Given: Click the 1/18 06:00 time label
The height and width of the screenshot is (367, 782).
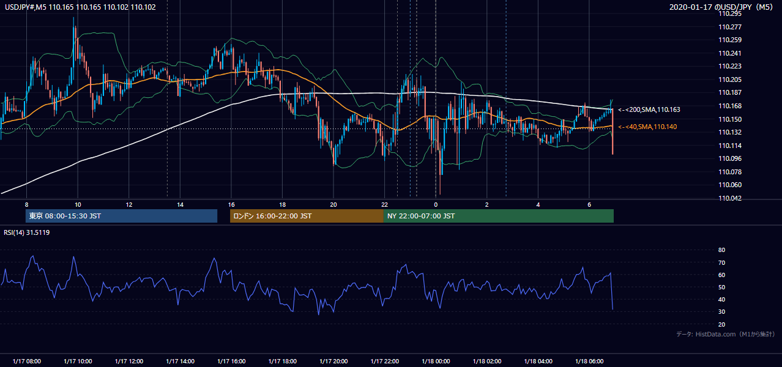Looking at the screenshot, I should click(x=589, y=361).
